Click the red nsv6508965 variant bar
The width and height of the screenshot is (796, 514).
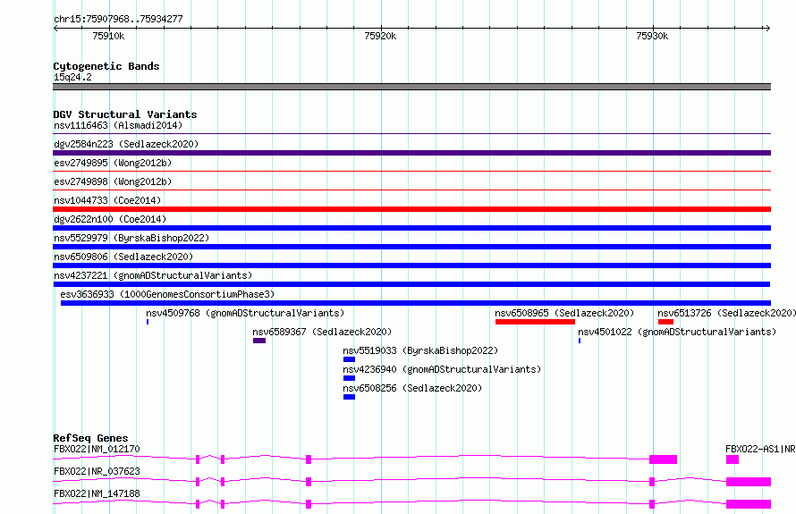click(535, 322)
